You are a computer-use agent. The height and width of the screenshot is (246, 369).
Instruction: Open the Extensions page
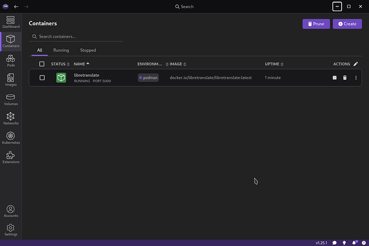pyautogui.click(x=11, y=157)
